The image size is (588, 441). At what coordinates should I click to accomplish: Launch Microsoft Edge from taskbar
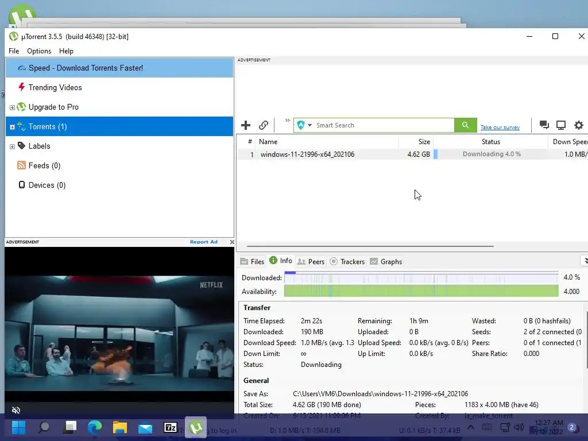click(95, 427)
